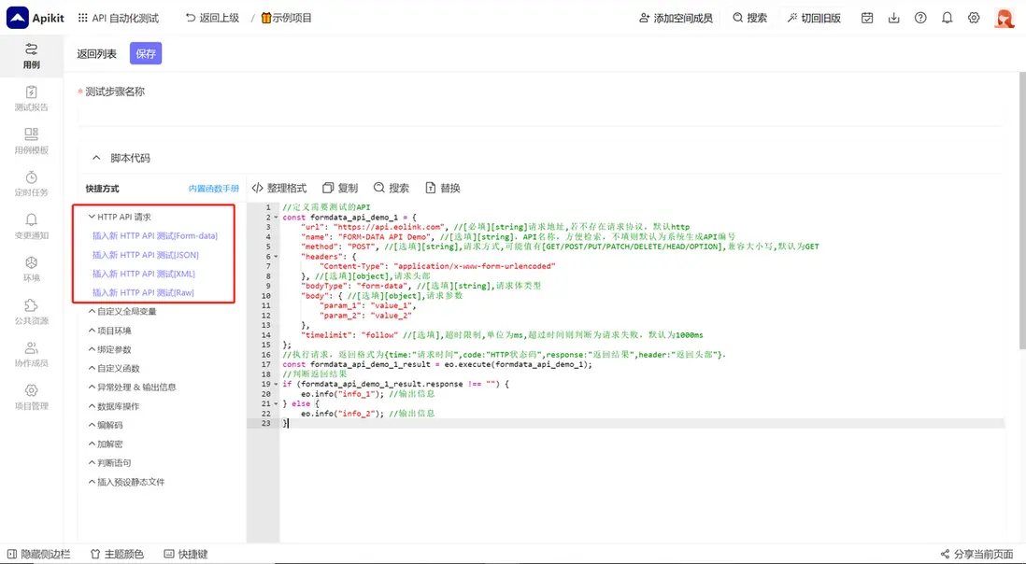Image resolution: width=1026 pixels, height=564 pixels.
Task: Switch back with 切回旧版
Action: 814,18
